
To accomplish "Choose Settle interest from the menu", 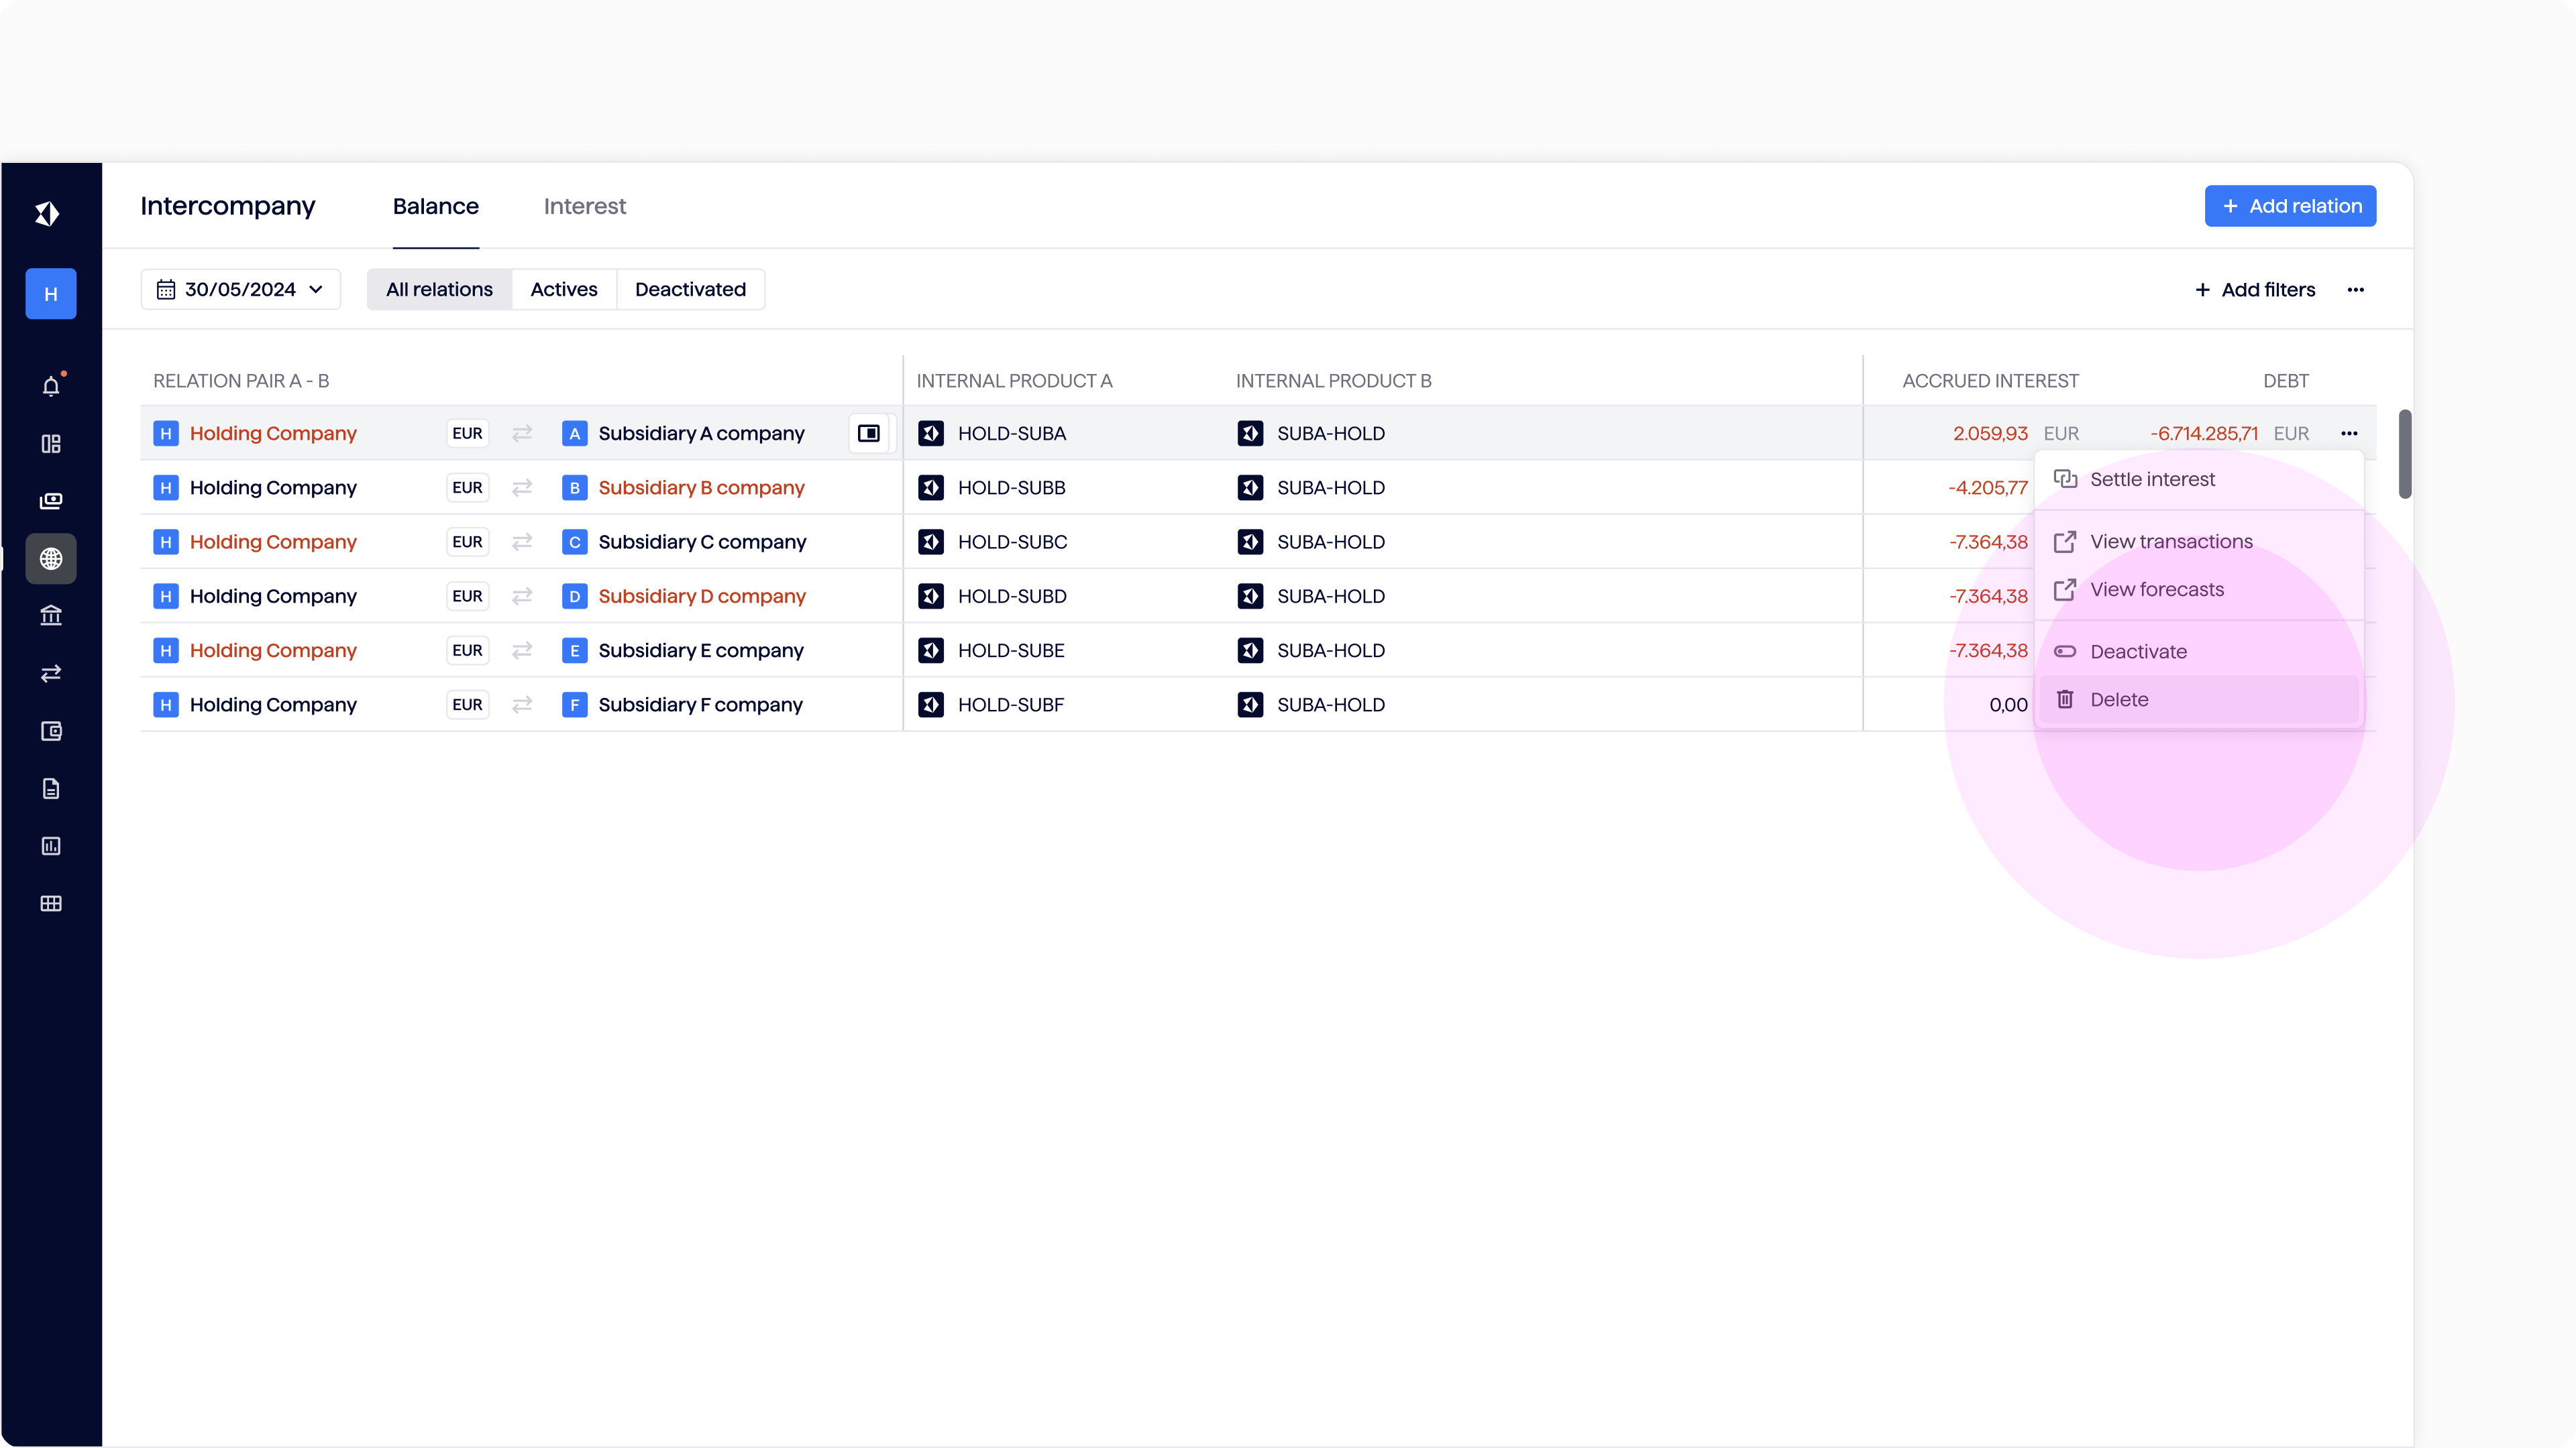I will click(2199, 480).
